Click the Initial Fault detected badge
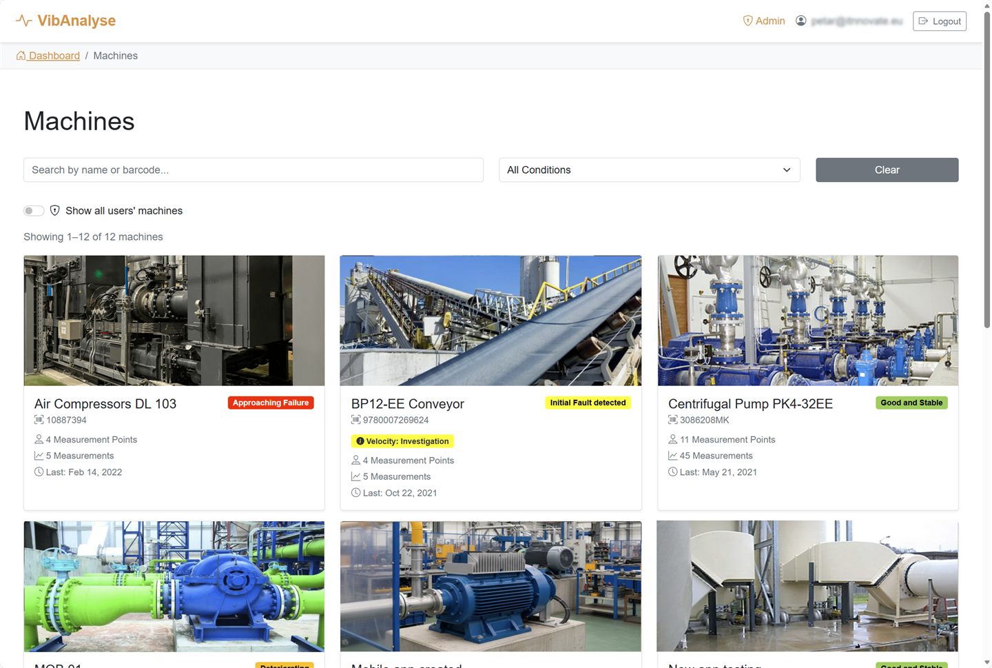The image size is (992, 668). [x=588, y=403]
